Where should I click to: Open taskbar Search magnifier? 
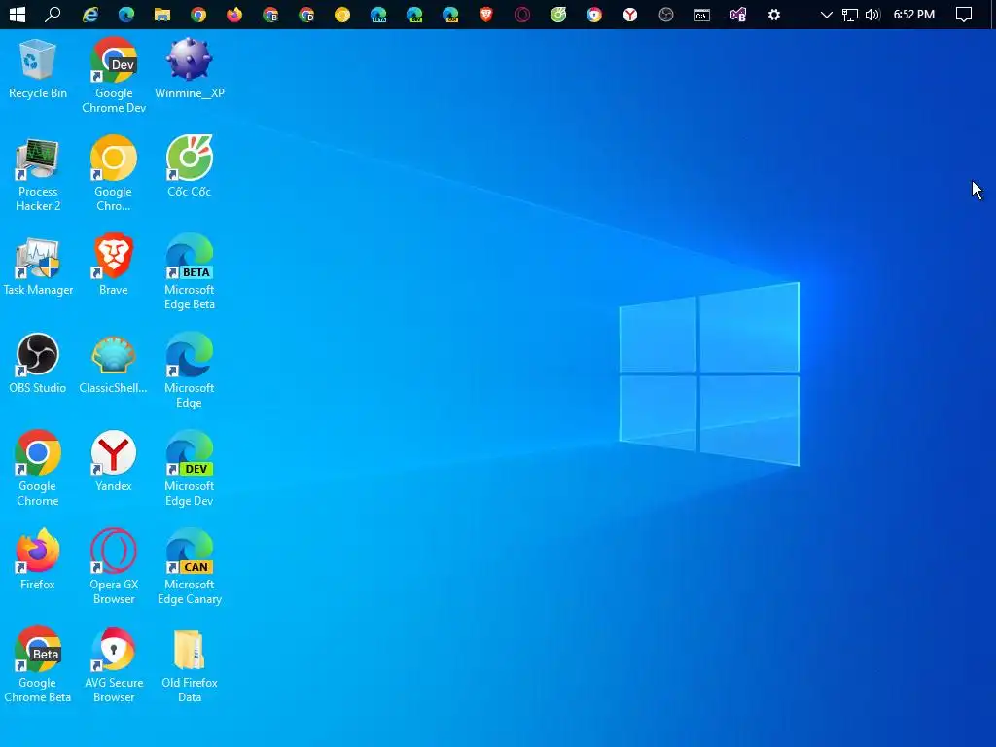coord(53,14)
